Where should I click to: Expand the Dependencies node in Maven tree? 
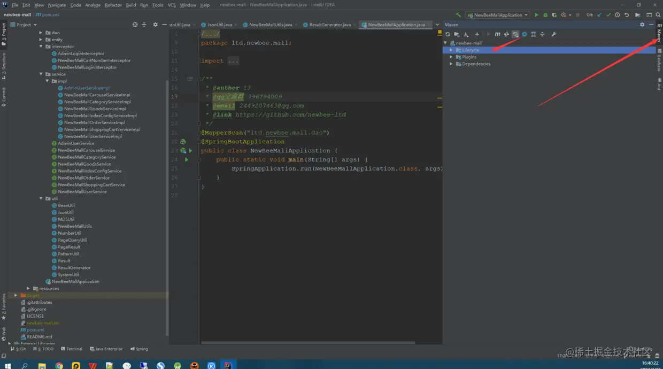tap(451, 64)
